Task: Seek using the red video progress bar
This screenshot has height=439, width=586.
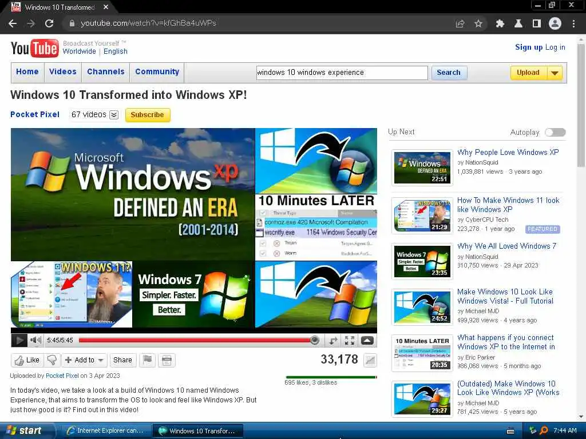Action: (197, 340)
